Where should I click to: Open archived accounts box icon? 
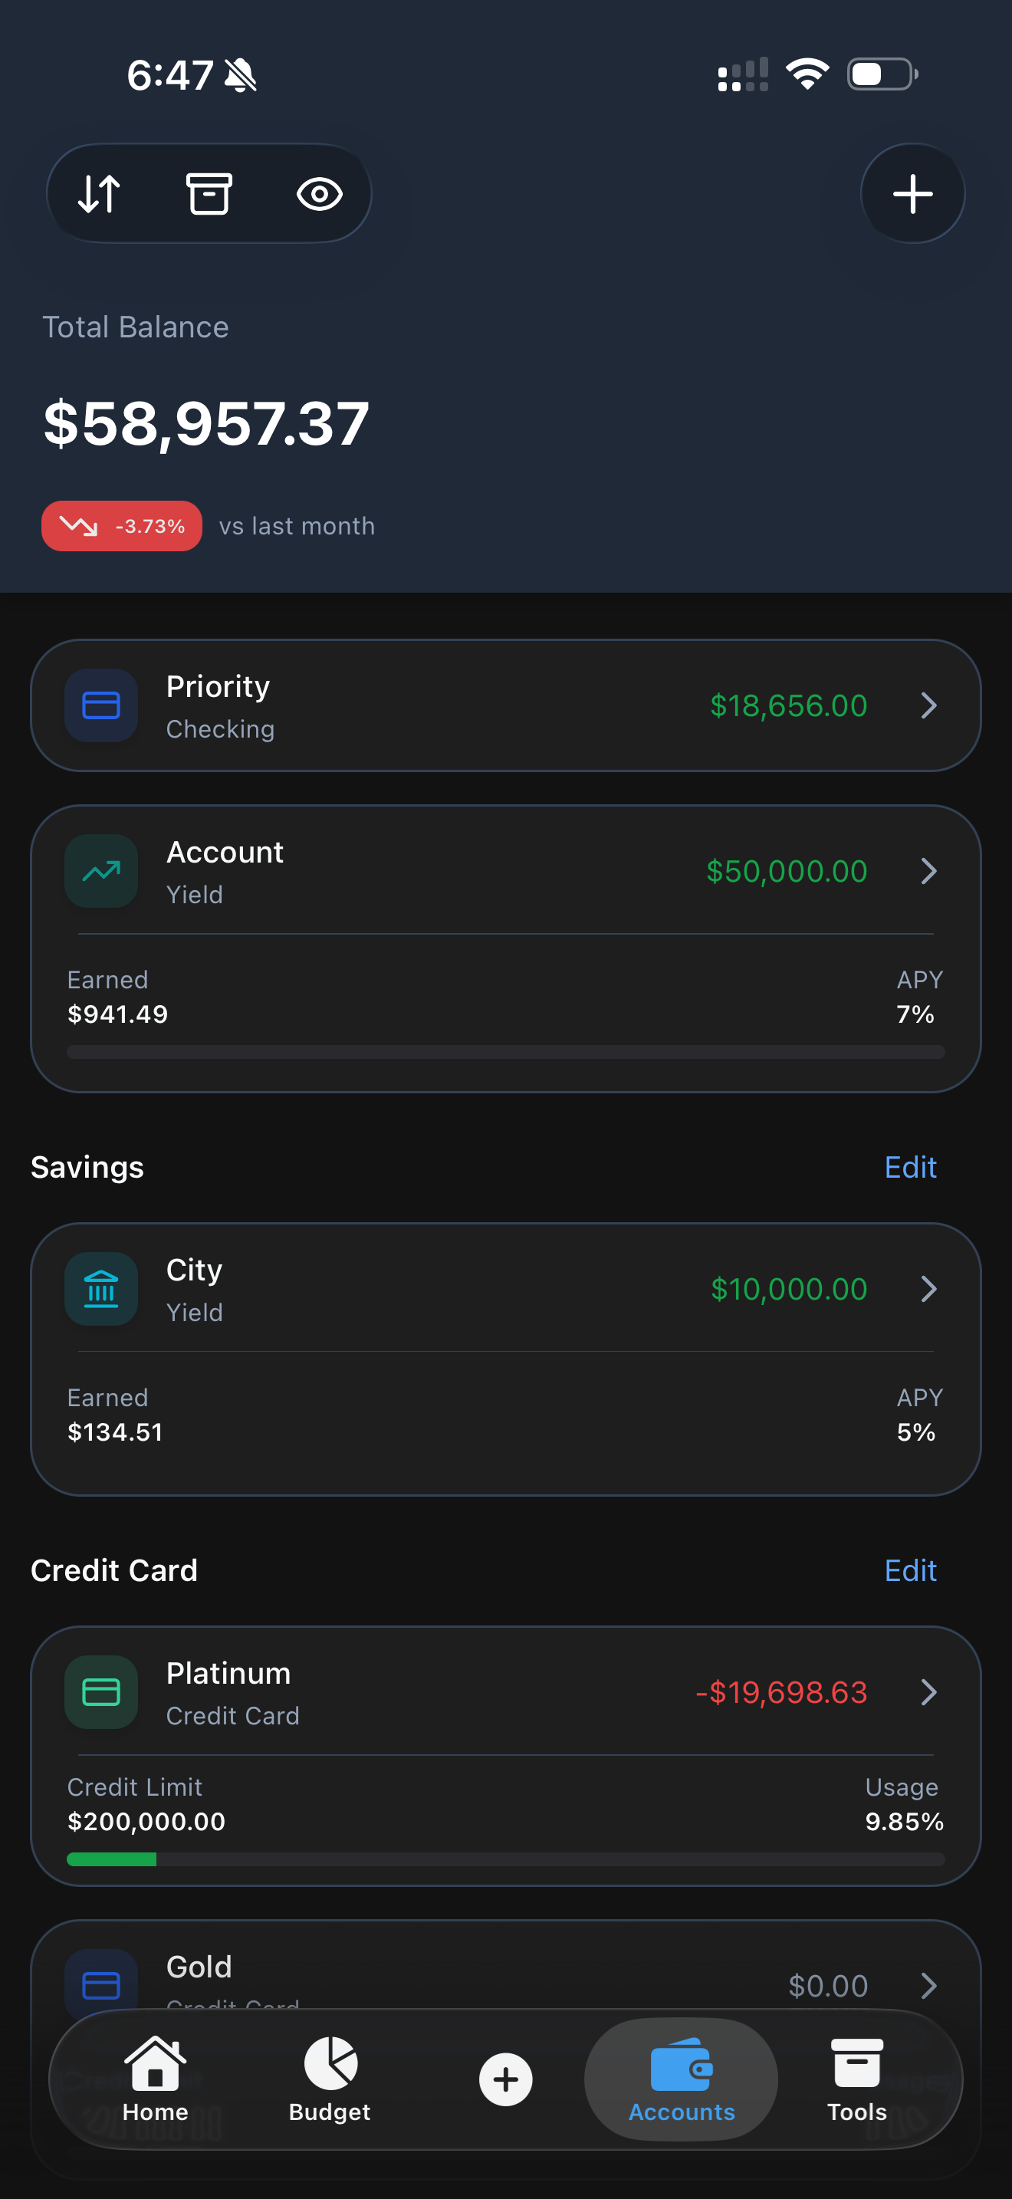(209, 194)
